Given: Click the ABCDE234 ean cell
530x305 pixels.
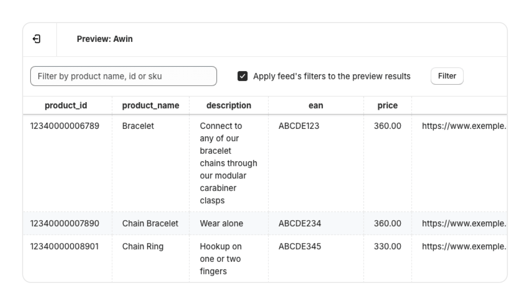Looking at the screenshot, I should tap(300, 224).
